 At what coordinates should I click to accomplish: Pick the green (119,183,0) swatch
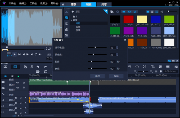pos(169,19)
